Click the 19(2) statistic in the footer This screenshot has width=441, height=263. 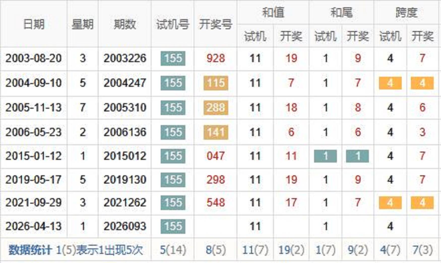pos(291,250)
